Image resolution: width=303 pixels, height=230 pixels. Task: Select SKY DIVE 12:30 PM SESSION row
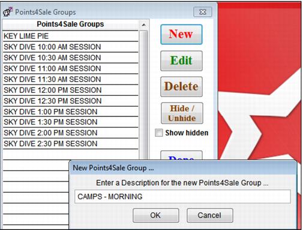(x=70, y=101)
